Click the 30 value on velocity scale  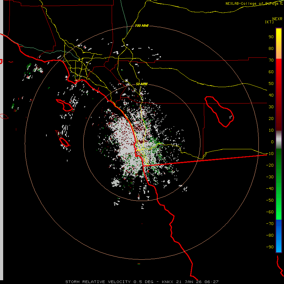coord(271,107)
